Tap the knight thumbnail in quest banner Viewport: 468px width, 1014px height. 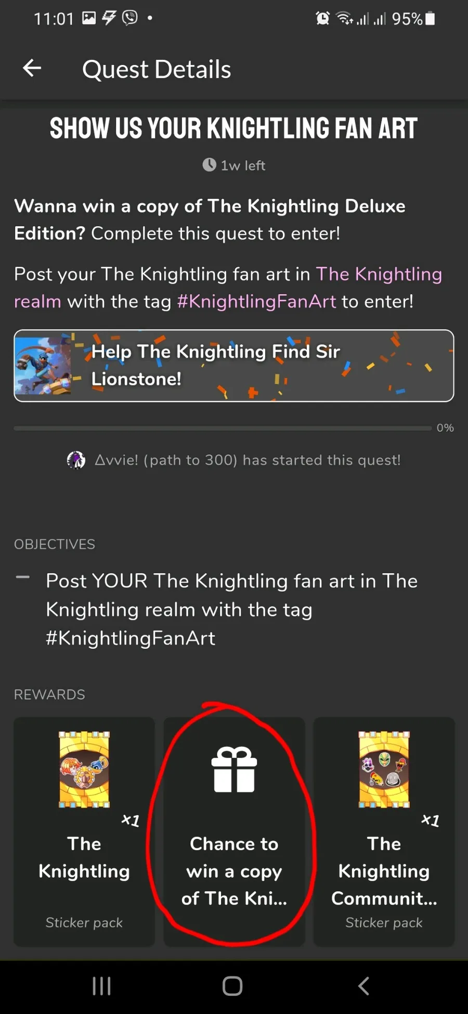pyautogui.click(x=43, y=365)
